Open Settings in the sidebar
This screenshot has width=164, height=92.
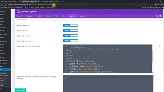[2, 54]
